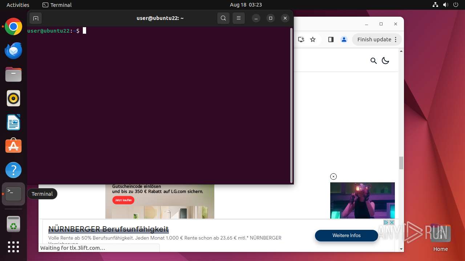This screenshot has height=261, width=465.
Task: Open the clock Aug 18 03:23 calendar
Action: (246, 5)
